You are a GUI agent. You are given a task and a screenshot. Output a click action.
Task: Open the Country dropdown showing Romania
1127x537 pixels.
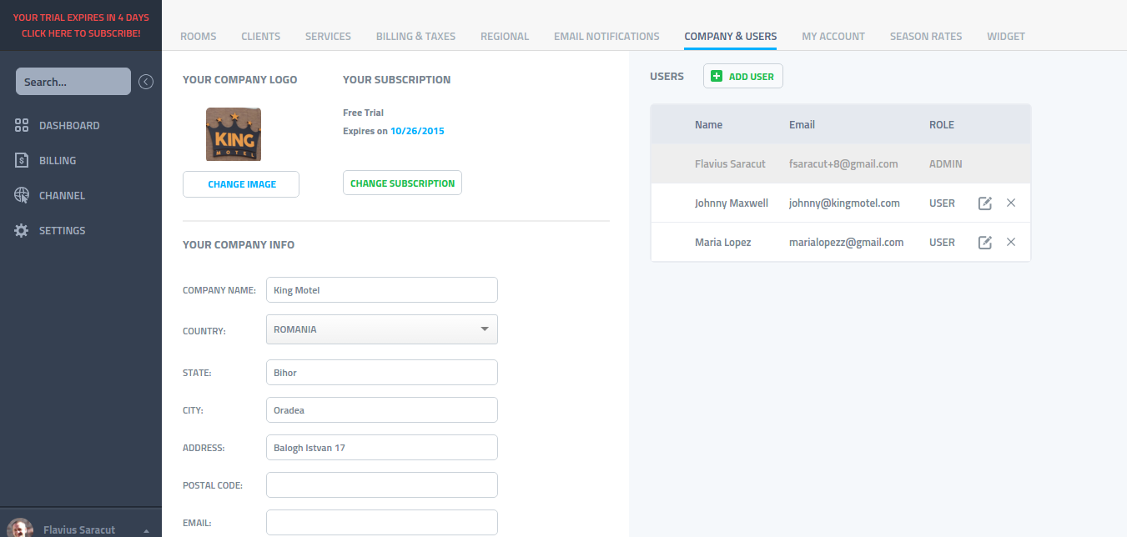click(x=382, y=329)
